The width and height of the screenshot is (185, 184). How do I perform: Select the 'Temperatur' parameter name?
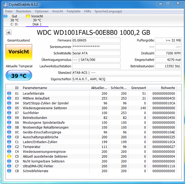[32, 147]
